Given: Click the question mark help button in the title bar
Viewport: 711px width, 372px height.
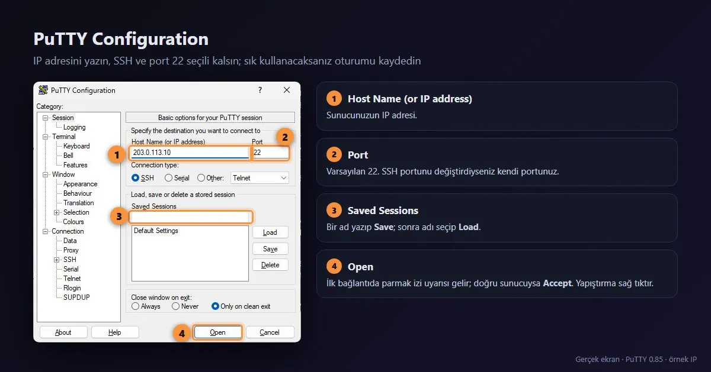Looking at the screenshot, I should (x=260, y=90).
